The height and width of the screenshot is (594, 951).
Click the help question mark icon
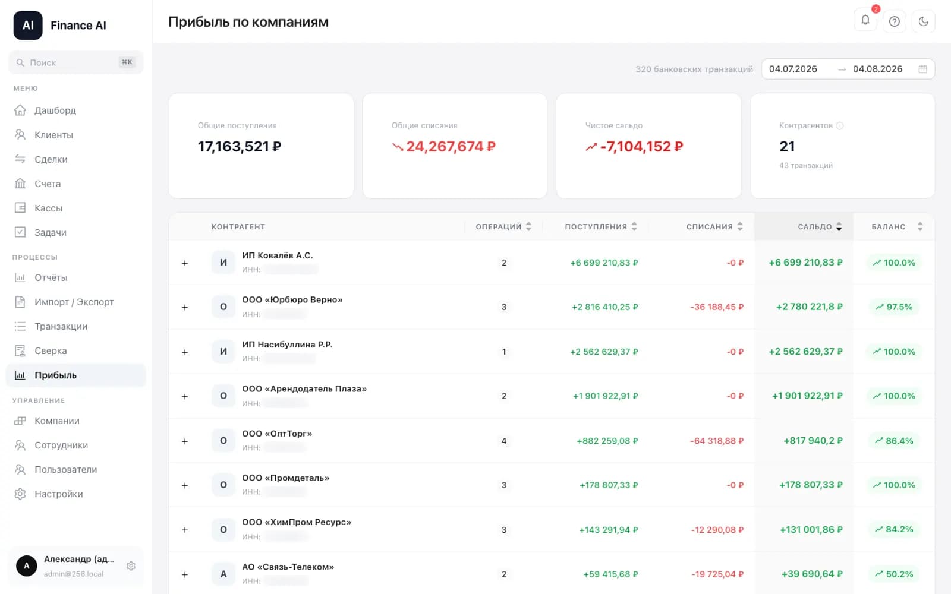[x=895, y=21]
